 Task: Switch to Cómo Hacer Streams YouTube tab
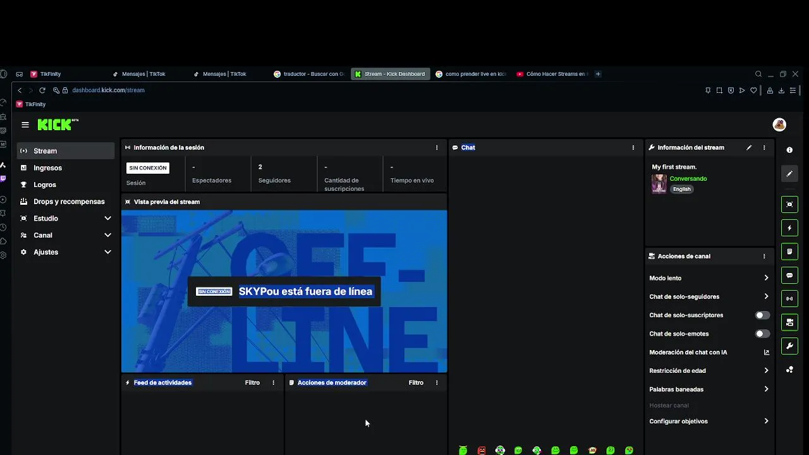552,74
